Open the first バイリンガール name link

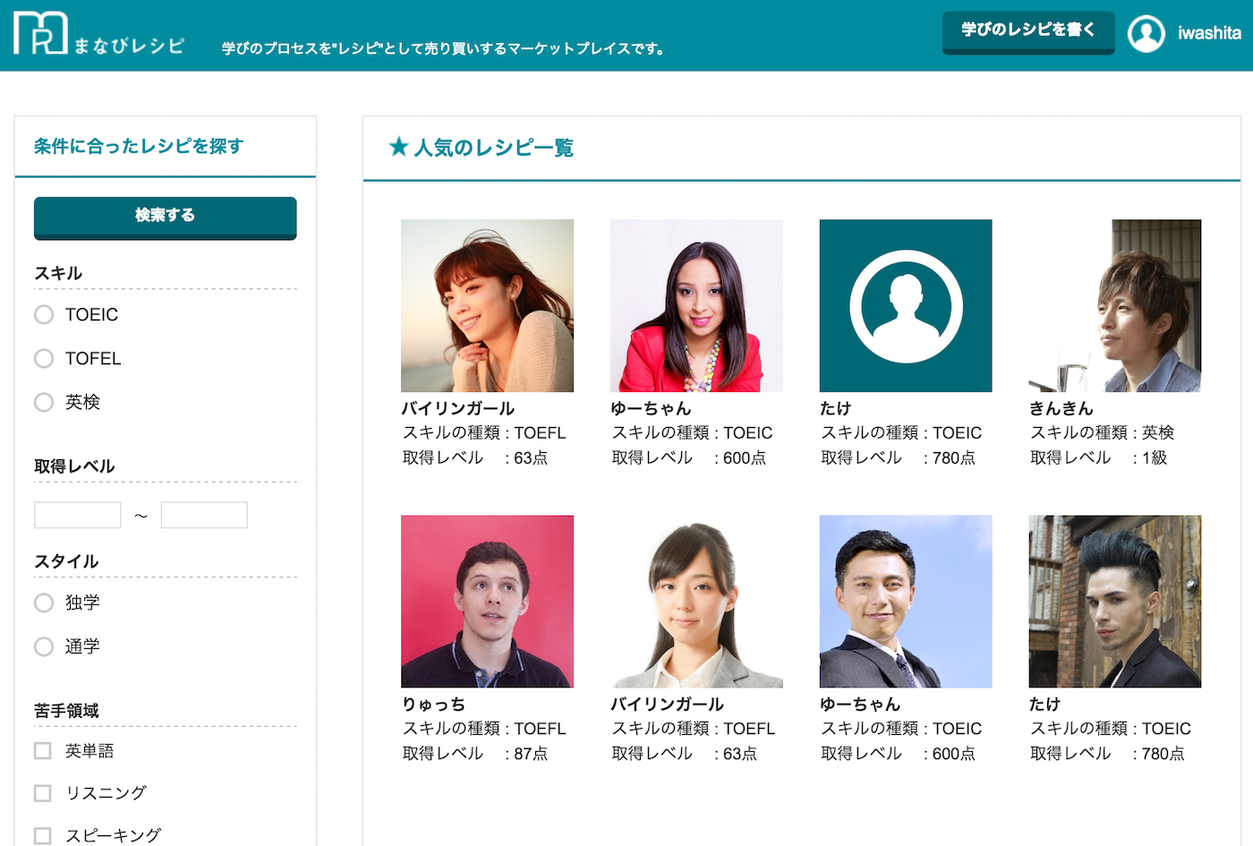458,408
